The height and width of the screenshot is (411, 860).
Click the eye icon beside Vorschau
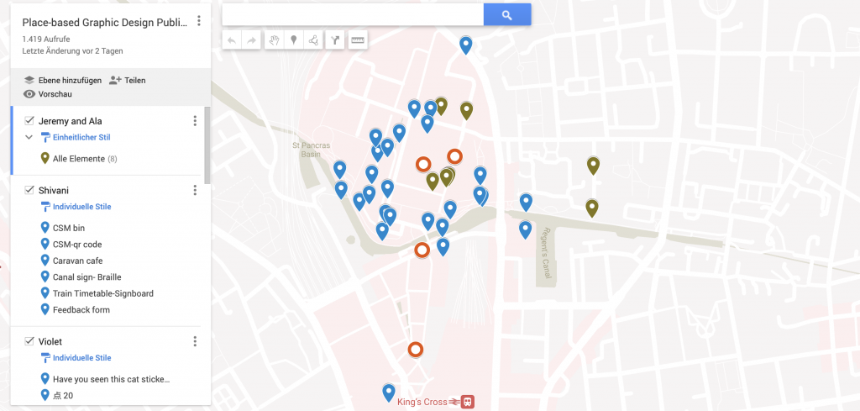pos(29,94)
